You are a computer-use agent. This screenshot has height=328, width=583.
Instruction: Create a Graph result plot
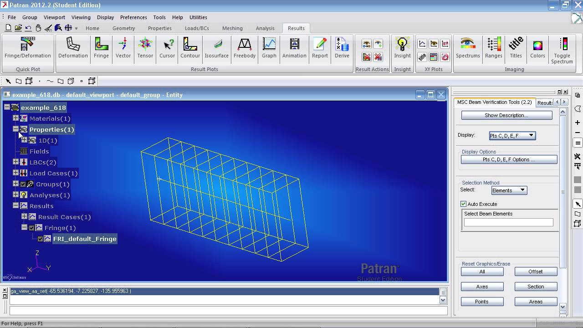(x=269, y=48)
